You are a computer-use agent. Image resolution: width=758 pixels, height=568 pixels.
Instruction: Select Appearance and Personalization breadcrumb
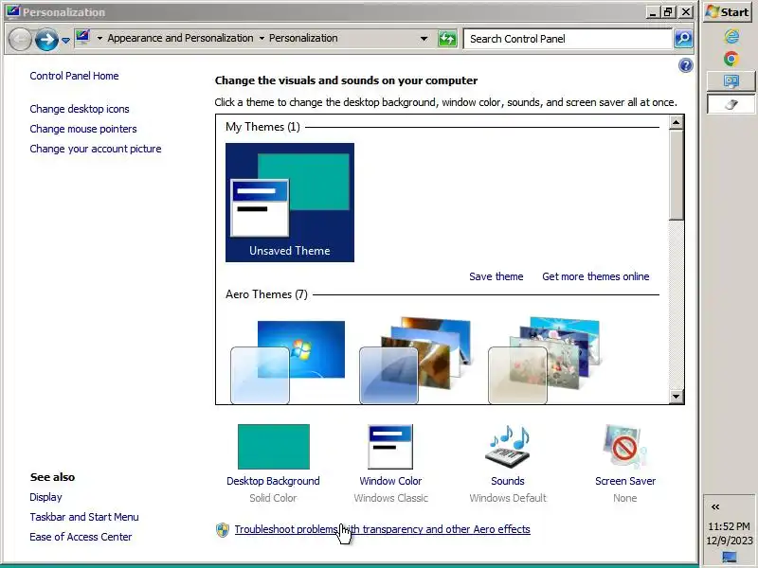coord(180,38)
